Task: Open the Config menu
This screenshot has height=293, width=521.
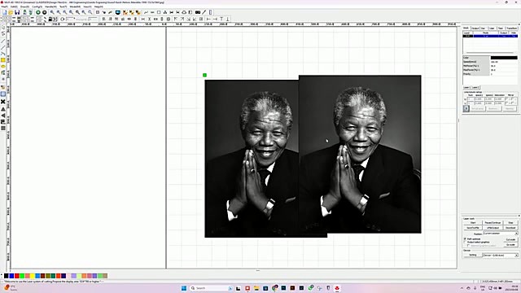Action: pyautogui.click(x=37, y=7)
